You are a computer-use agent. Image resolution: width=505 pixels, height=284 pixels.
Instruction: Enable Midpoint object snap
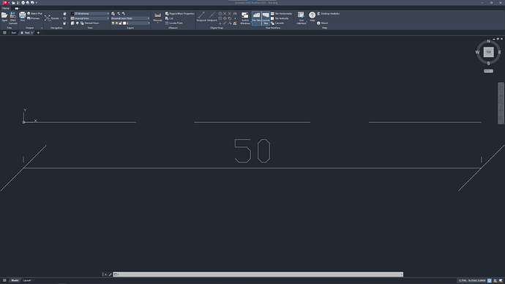click(212, 17)
